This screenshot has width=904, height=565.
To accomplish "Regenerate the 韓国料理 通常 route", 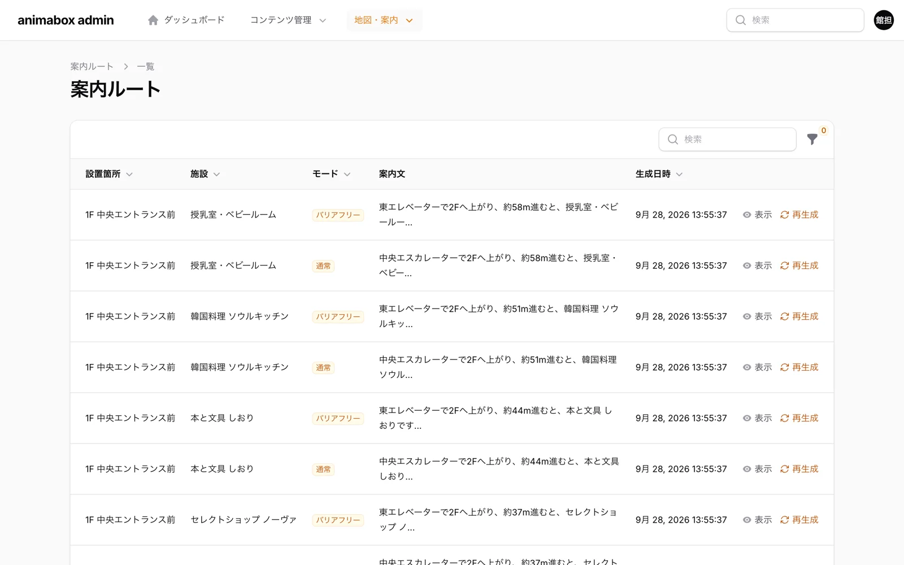I will coord(799,367).
